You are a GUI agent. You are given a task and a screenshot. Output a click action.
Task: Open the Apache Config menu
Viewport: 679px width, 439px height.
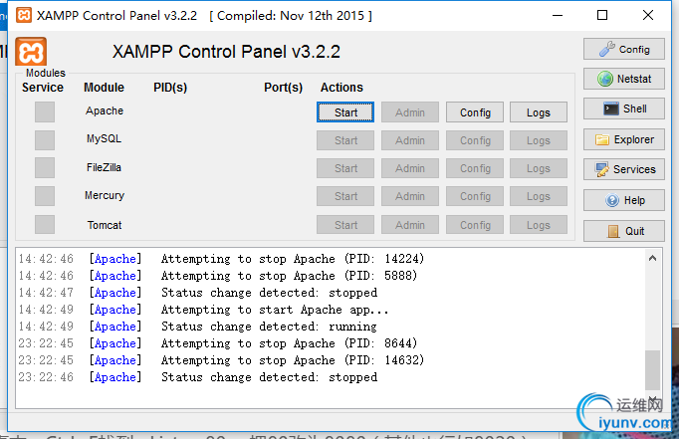tap(475, 112)
